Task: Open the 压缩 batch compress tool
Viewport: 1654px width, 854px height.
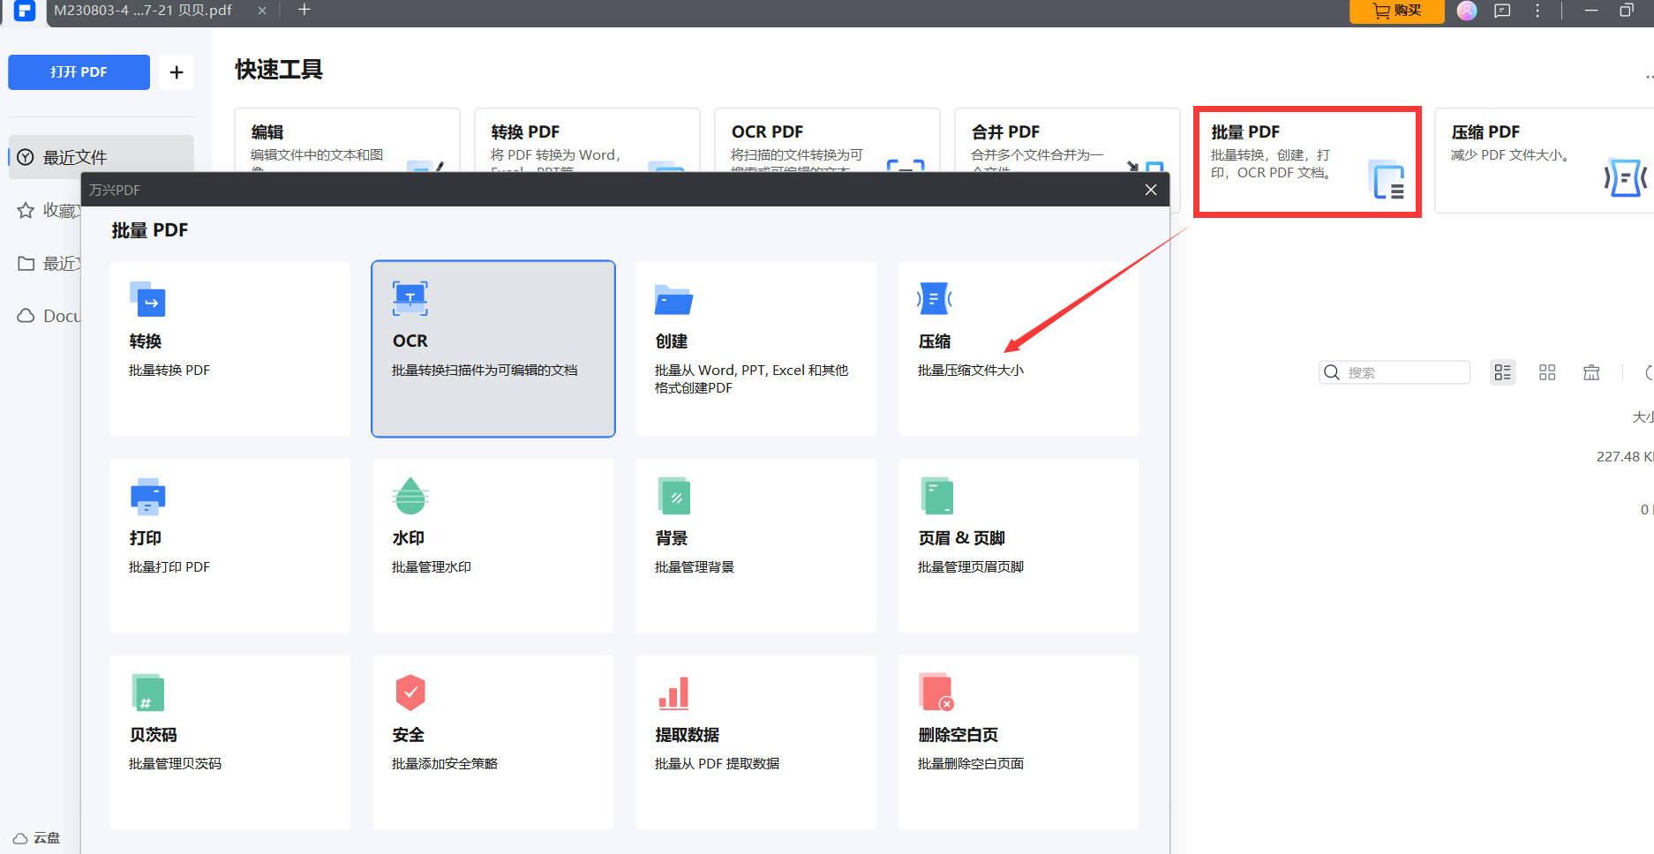Action: tap(1019, 348)
